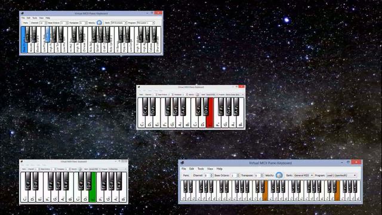Expand Program dropdown in bottom-left piano window
Viewport: 382px width, 215px height.
[117, 169]
